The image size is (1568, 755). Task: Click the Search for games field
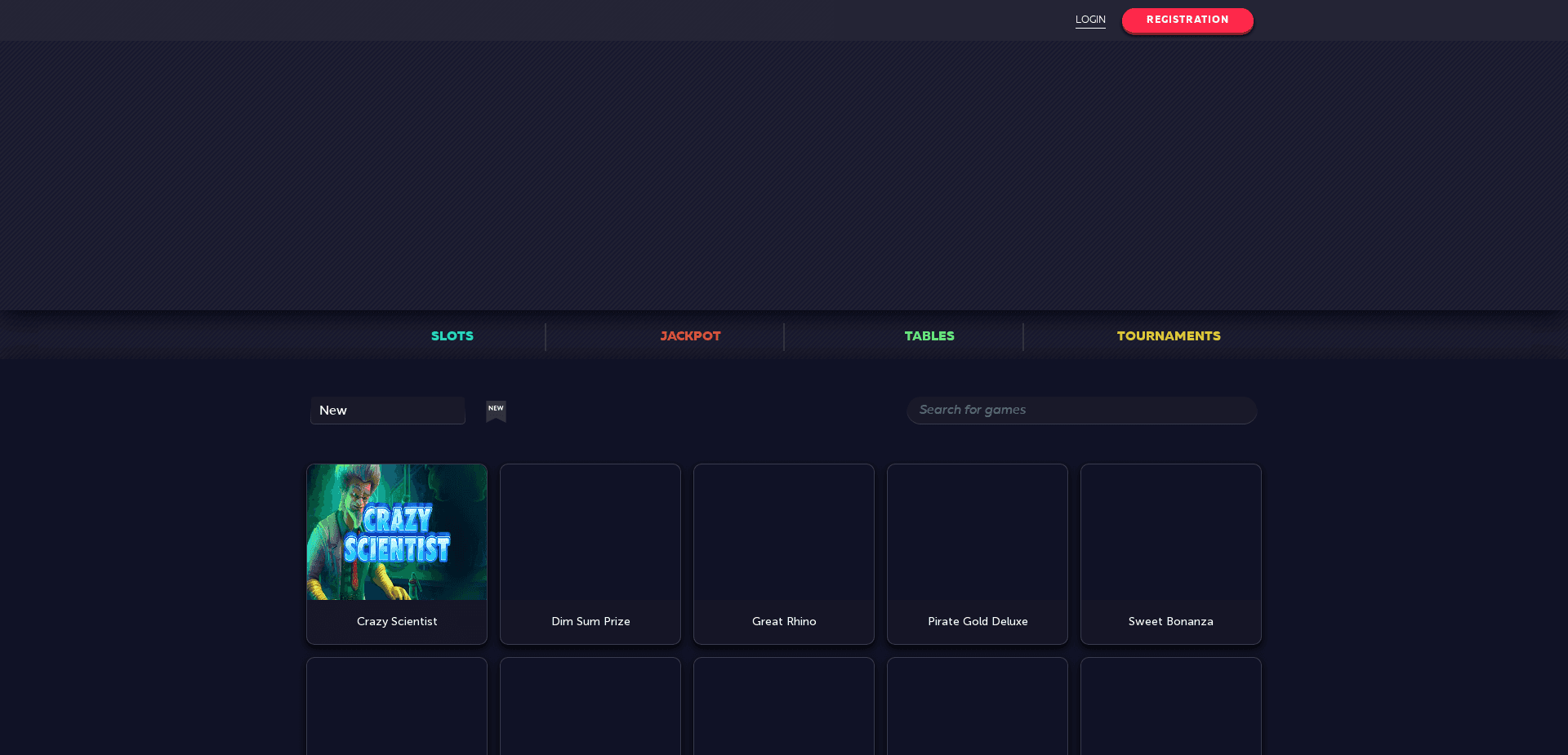tap(1081, 410)
